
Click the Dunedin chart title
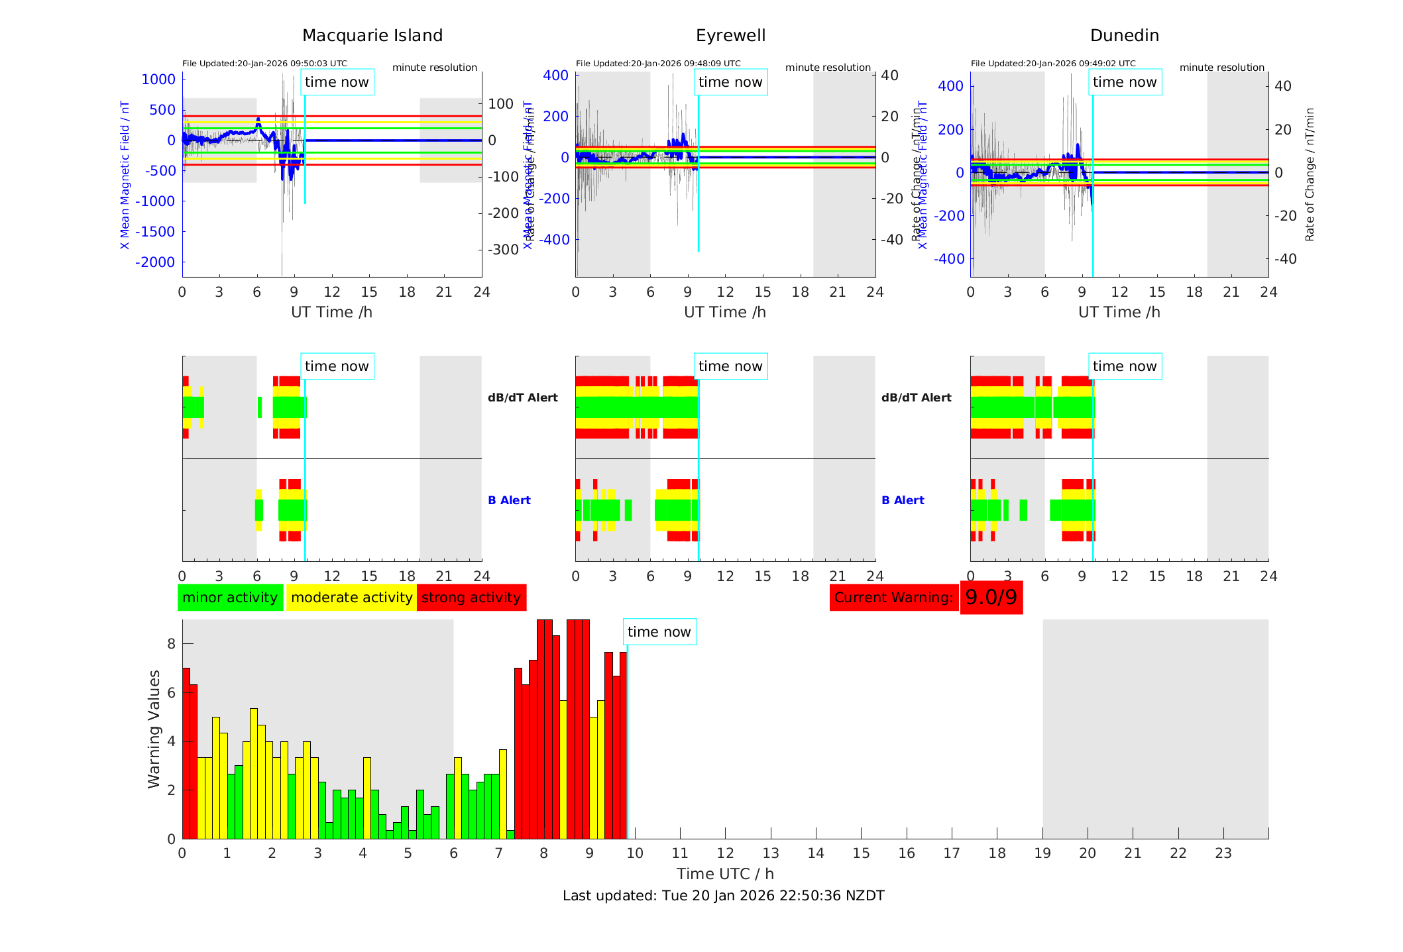[1124, 36]
